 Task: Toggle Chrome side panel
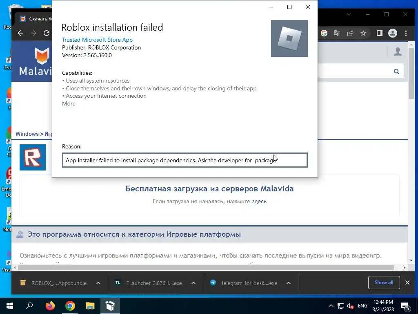point(379,33)
